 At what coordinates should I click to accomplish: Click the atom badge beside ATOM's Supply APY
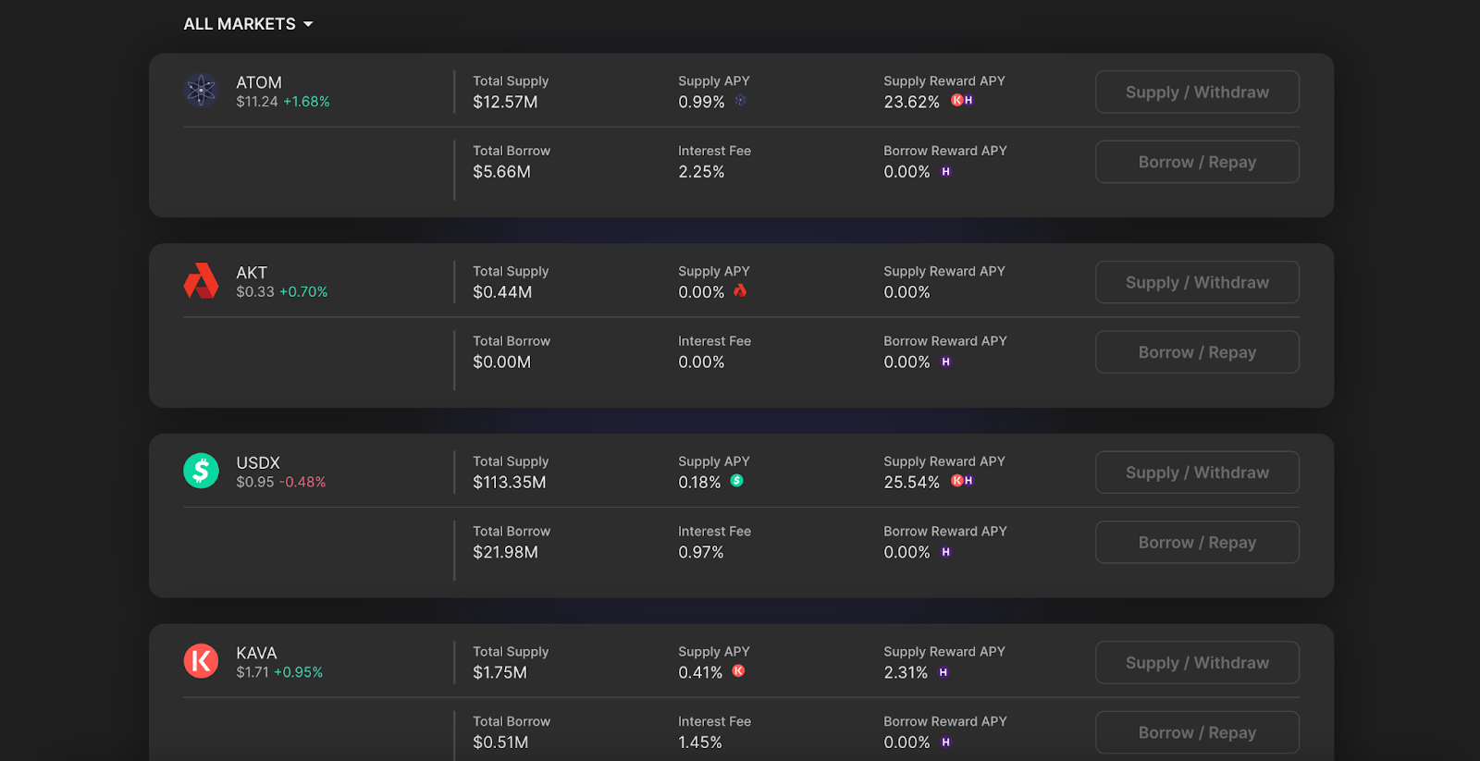coord(740,102)
